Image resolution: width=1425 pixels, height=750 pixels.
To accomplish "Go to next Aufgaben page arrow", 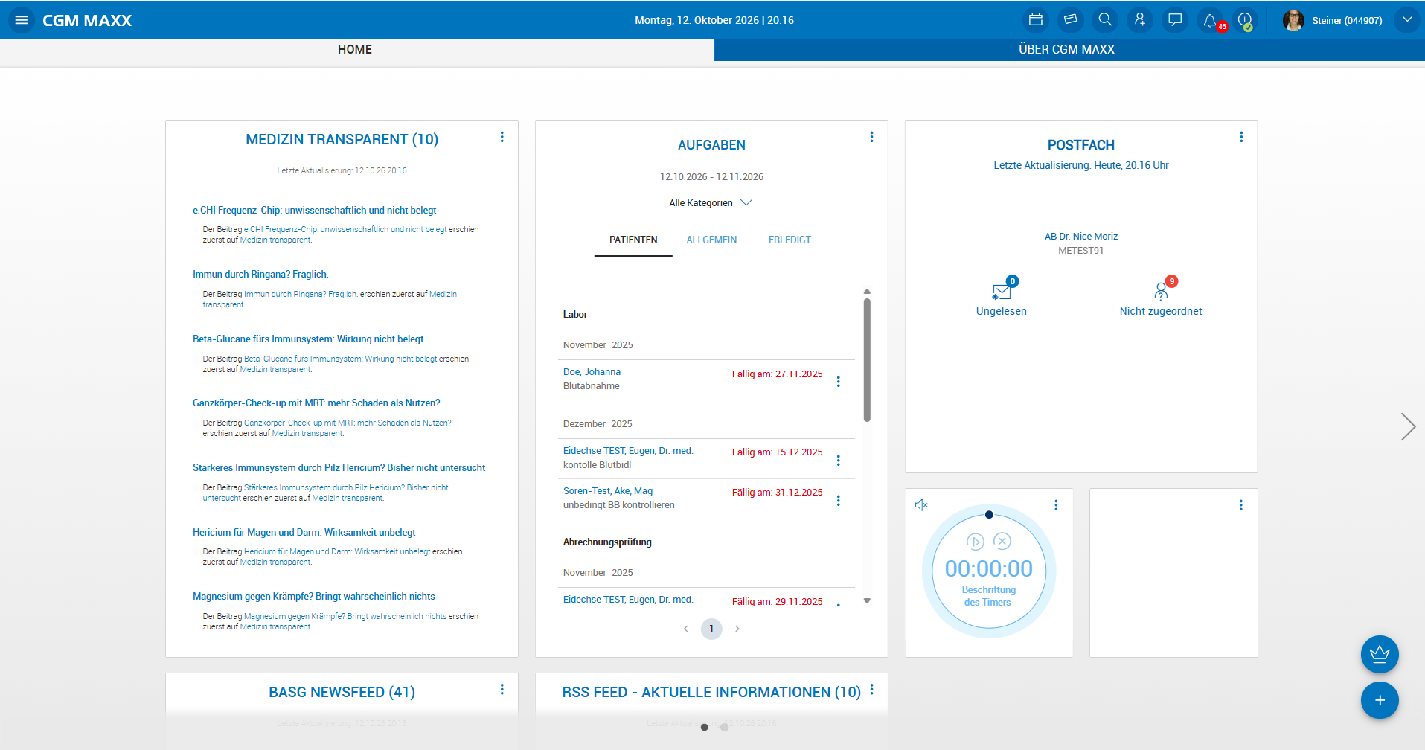I will pyautogui.click(x=737, y=629).
